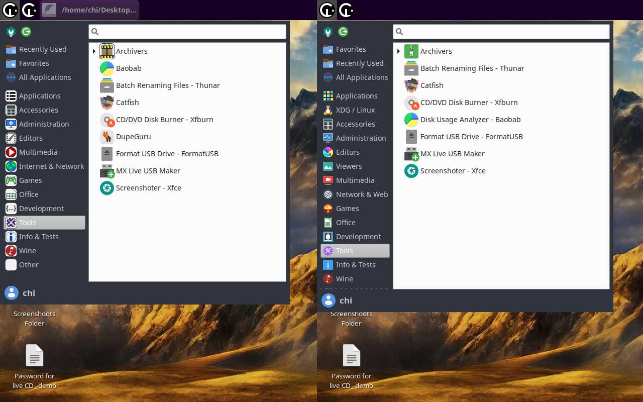The height and width of the screenshot is (402, 643).
Task: Open the Development category in left menu
Action: point(44,209)
